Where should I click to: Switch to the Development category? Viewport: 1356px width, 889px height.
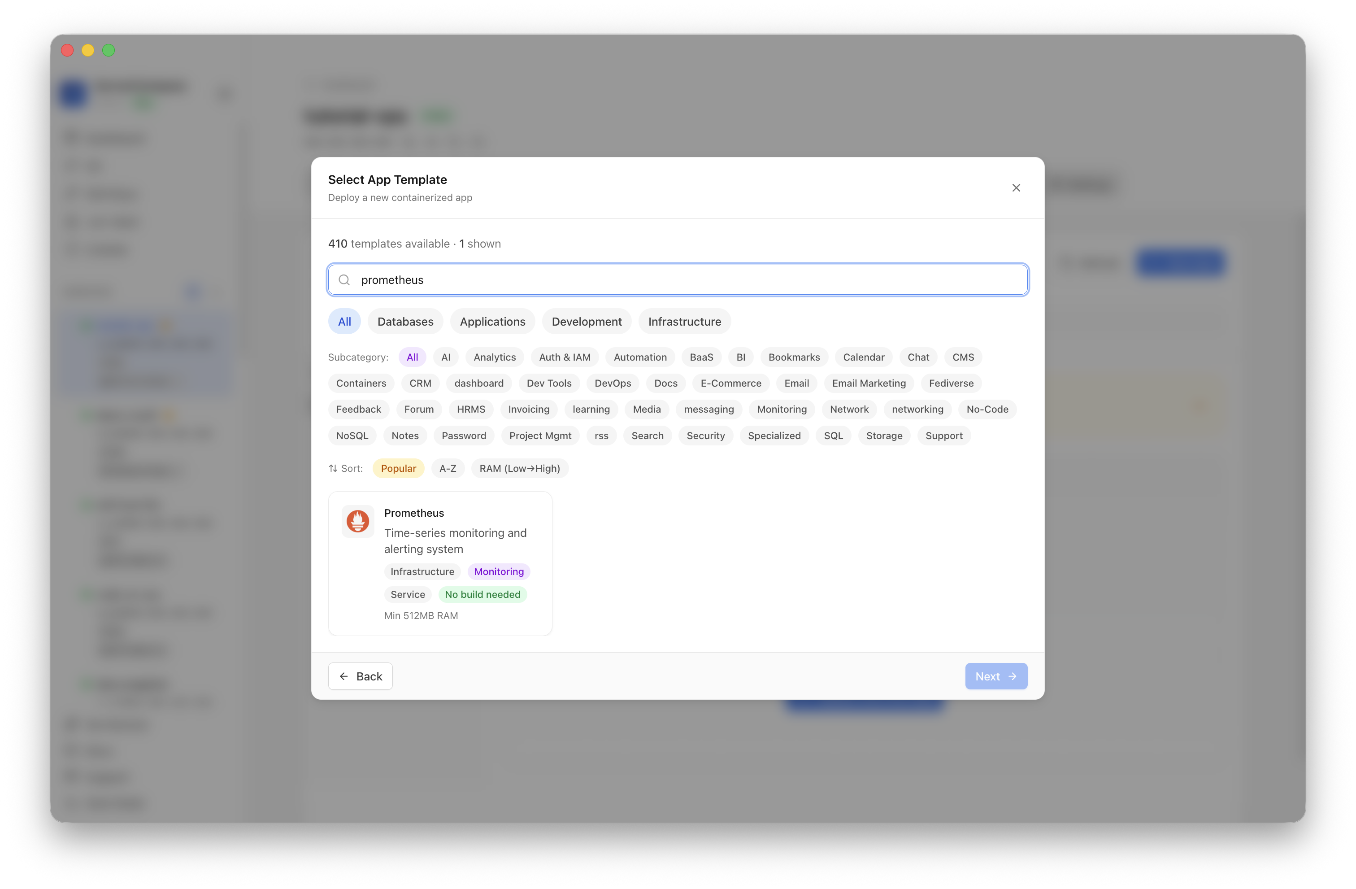tap(586, 322)
